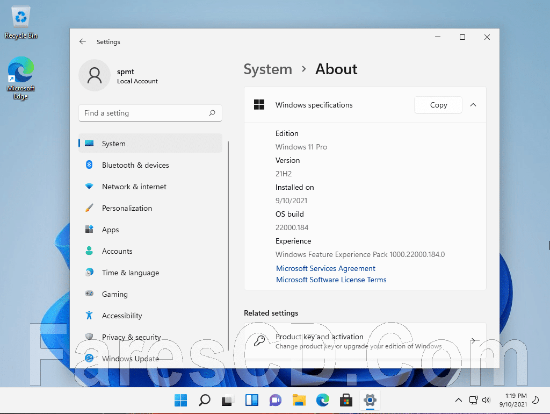Open Microsoft Software License Terms link

[x=331, y=280]
